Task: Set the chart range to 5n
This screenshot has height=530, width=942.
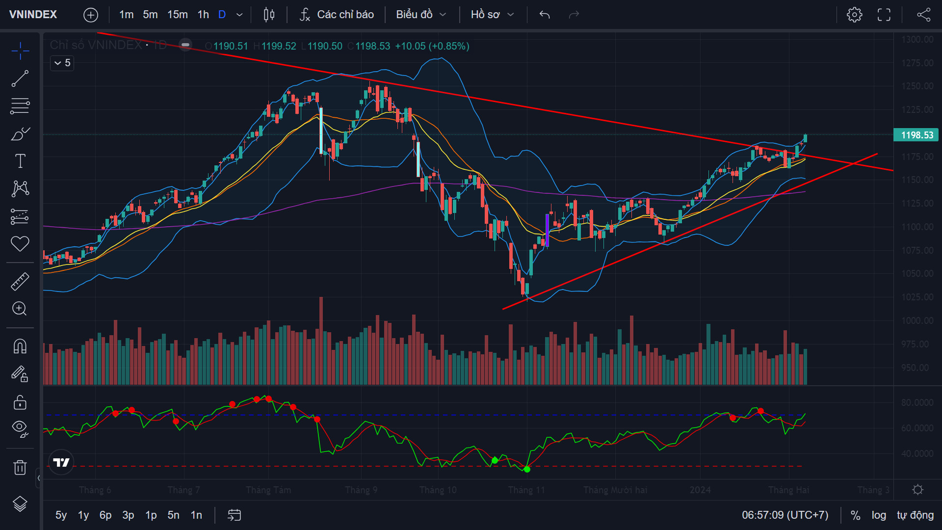Action: (x=174, y=515)
